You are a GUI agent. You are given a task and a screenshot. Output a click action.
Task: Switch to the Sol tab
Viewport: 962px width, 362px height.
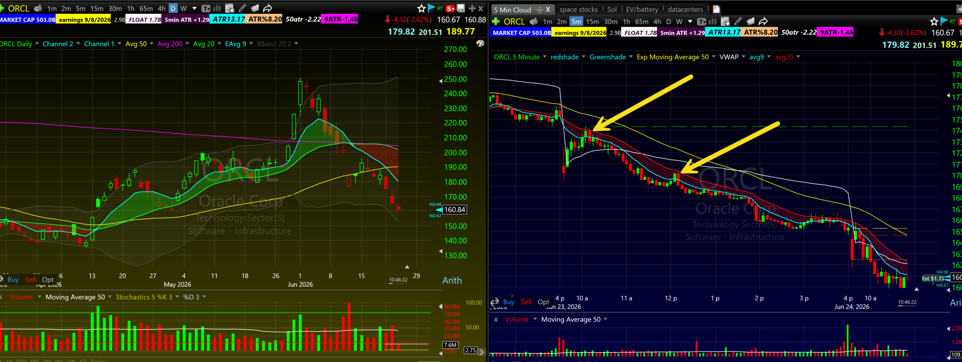click(x=612, y=9)
